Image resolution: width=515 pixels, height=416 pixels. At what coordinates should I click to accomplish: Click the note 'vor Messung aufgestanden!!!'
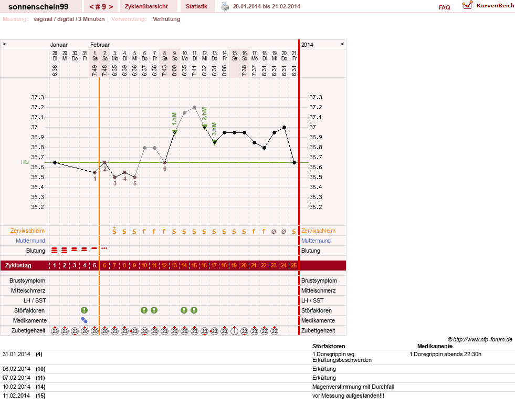coord(348,396)
